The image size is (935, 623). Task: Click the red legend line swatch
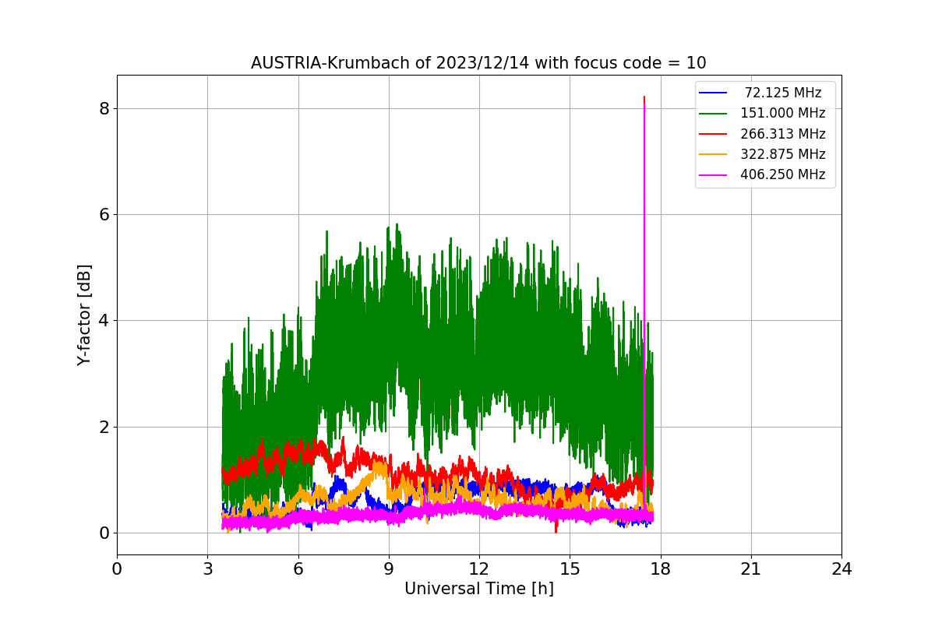714,134
